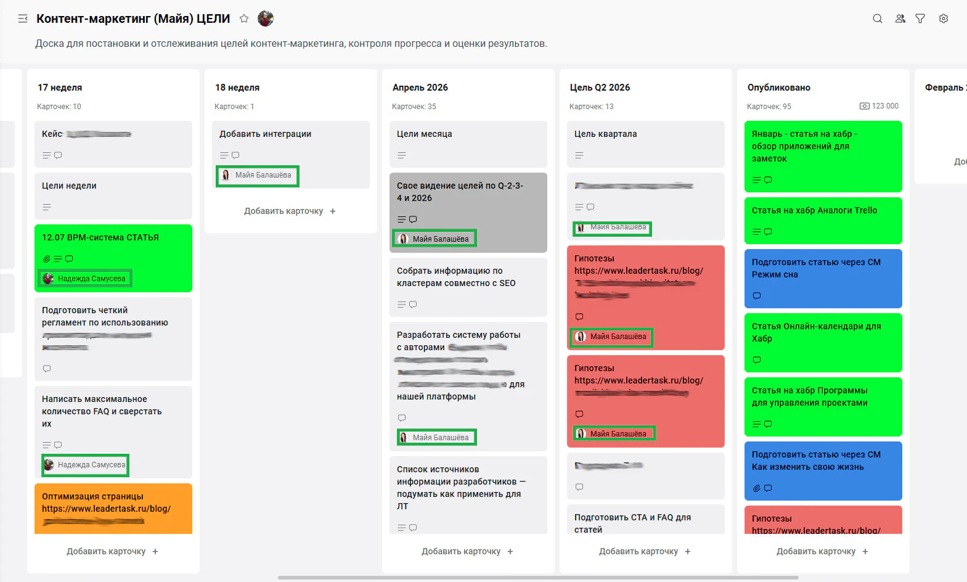Open comment icon on 'Добавить интеграции' card

click(235, 155)
